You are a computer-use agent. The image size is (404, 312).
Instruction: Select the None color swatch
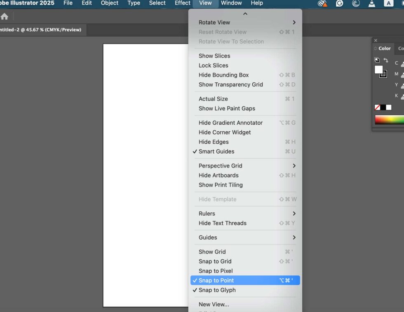[377, 107]
